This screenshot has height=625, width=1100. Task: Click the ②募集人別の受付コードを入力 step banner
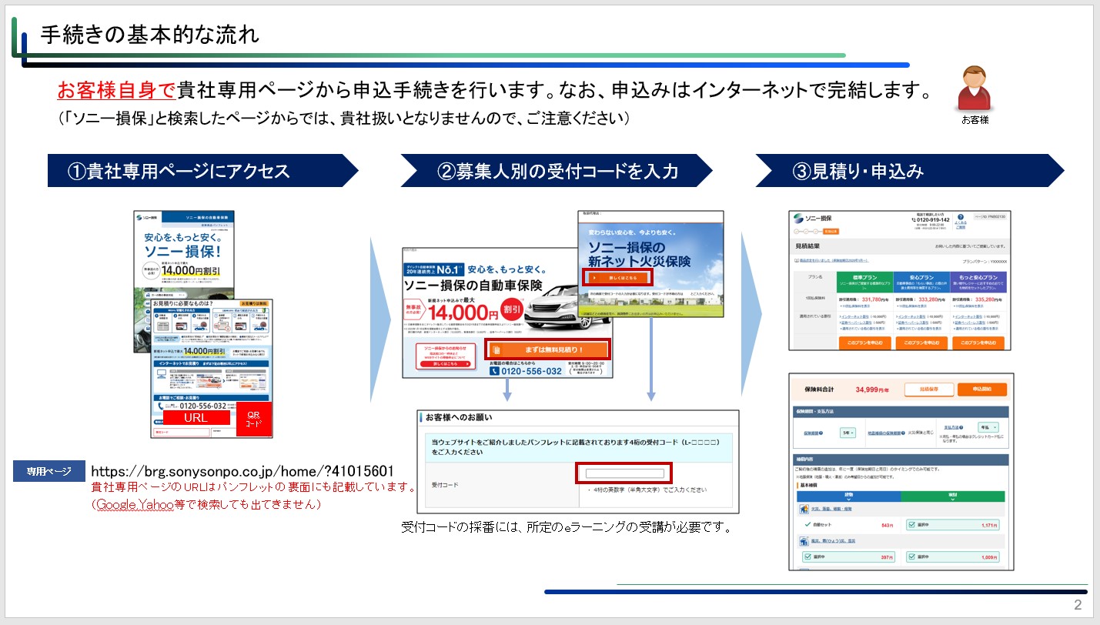556,171
